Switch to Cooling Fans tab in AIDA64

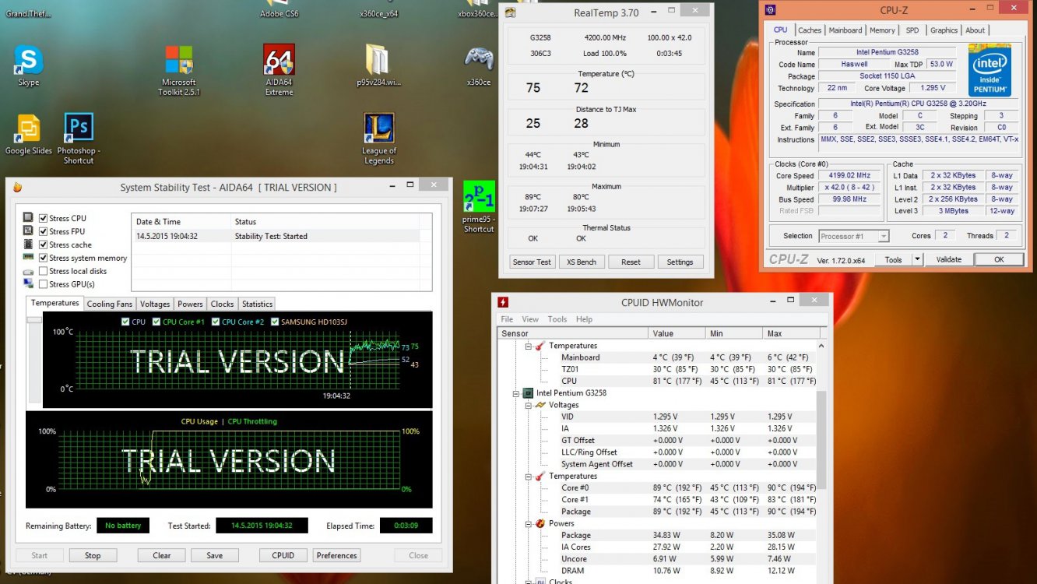tap(110, 304)
